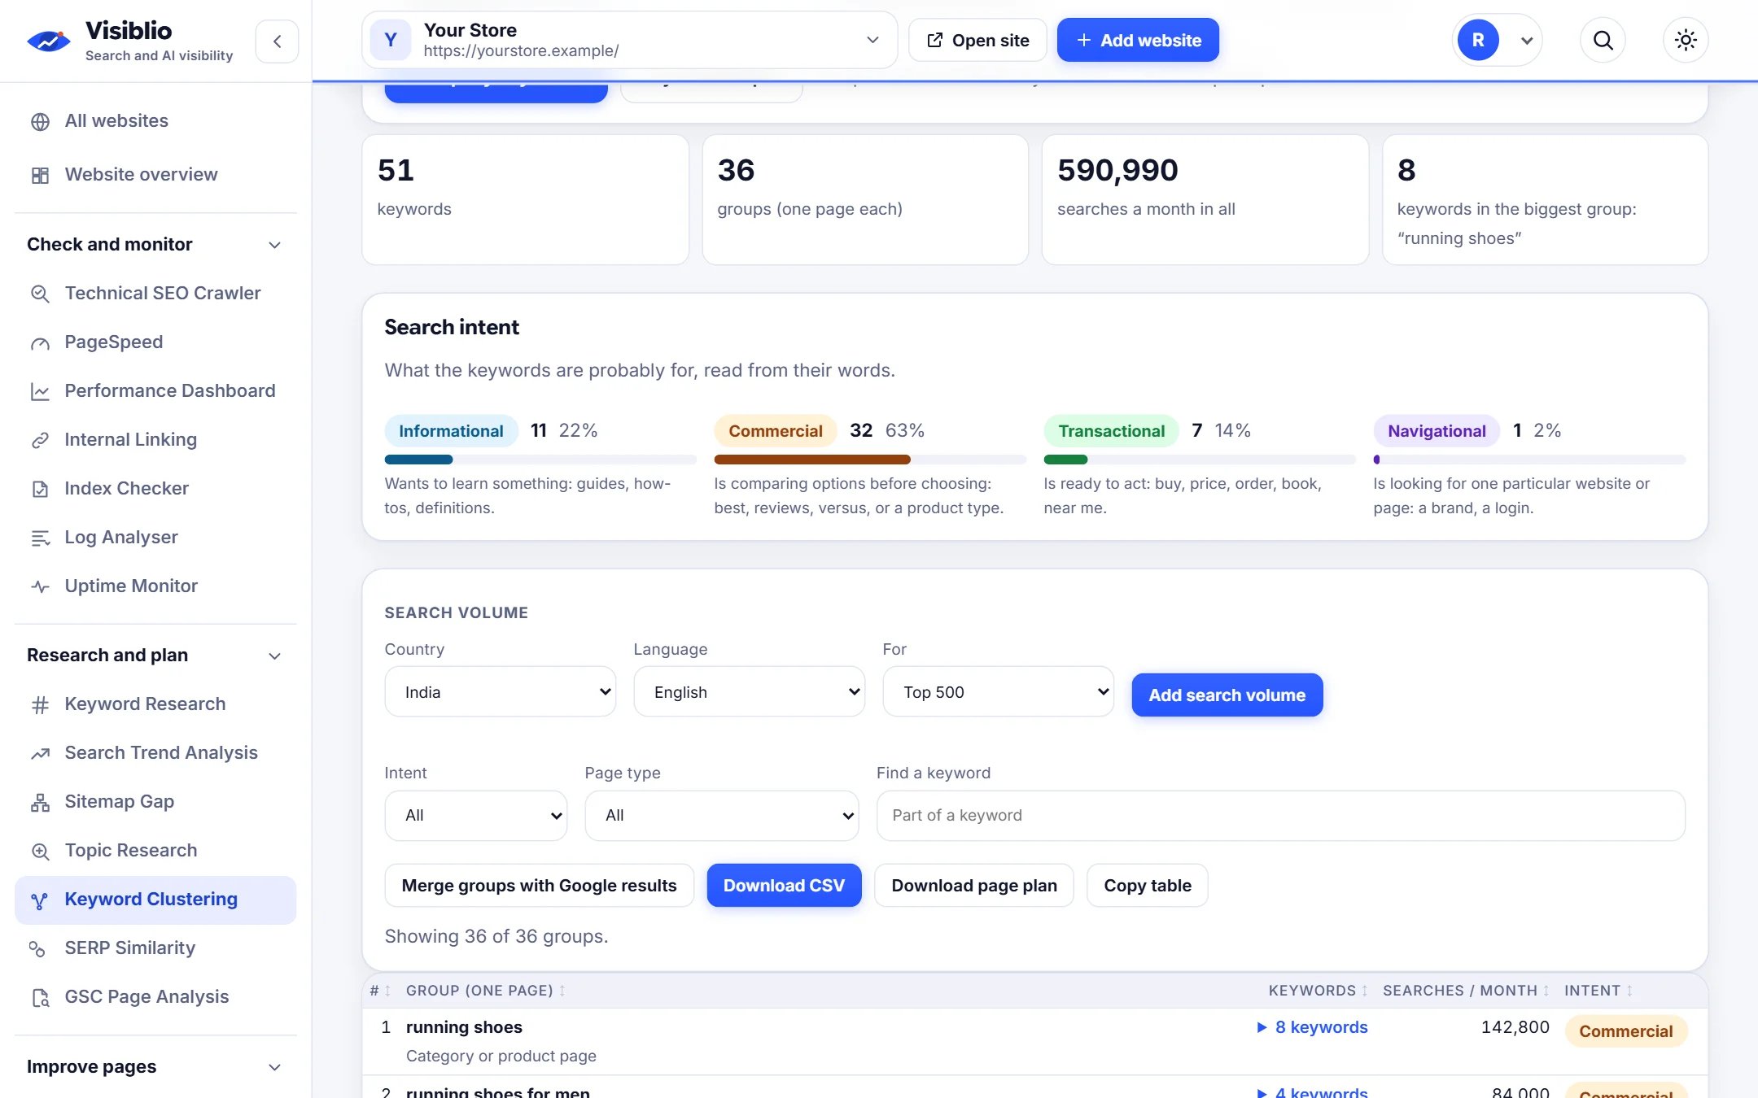Expand the Improve pages section
This screenshot has width=1758, height=1098.
pyautogui.click(x=155, y=1066)
